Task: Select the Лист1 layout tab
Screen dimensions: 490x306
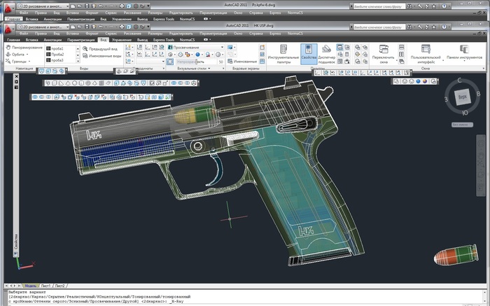Action: pyautogui.click(x=46, y=286)
